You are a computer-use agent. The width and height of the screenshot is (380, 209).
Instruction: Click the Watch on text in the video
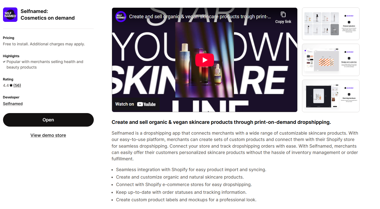coord(124,104)
